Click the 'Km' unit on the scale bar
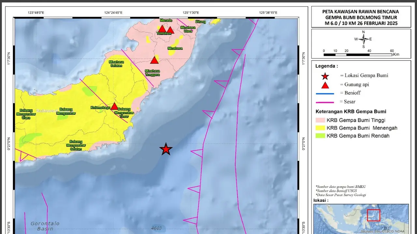The width and height of the screenshot is (417, 234). pos(396,55)
